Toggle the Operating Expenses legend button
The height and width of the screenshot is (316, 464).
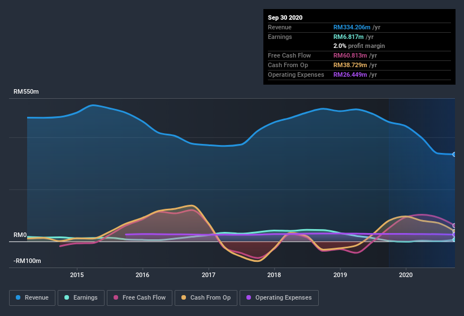[279, 298]
